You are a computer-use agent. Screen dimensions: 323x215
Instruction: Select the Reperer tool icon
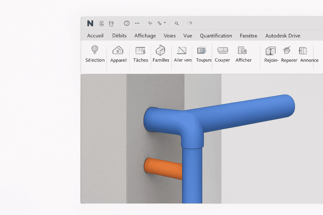pyautogui.click(x=287, y=50)
